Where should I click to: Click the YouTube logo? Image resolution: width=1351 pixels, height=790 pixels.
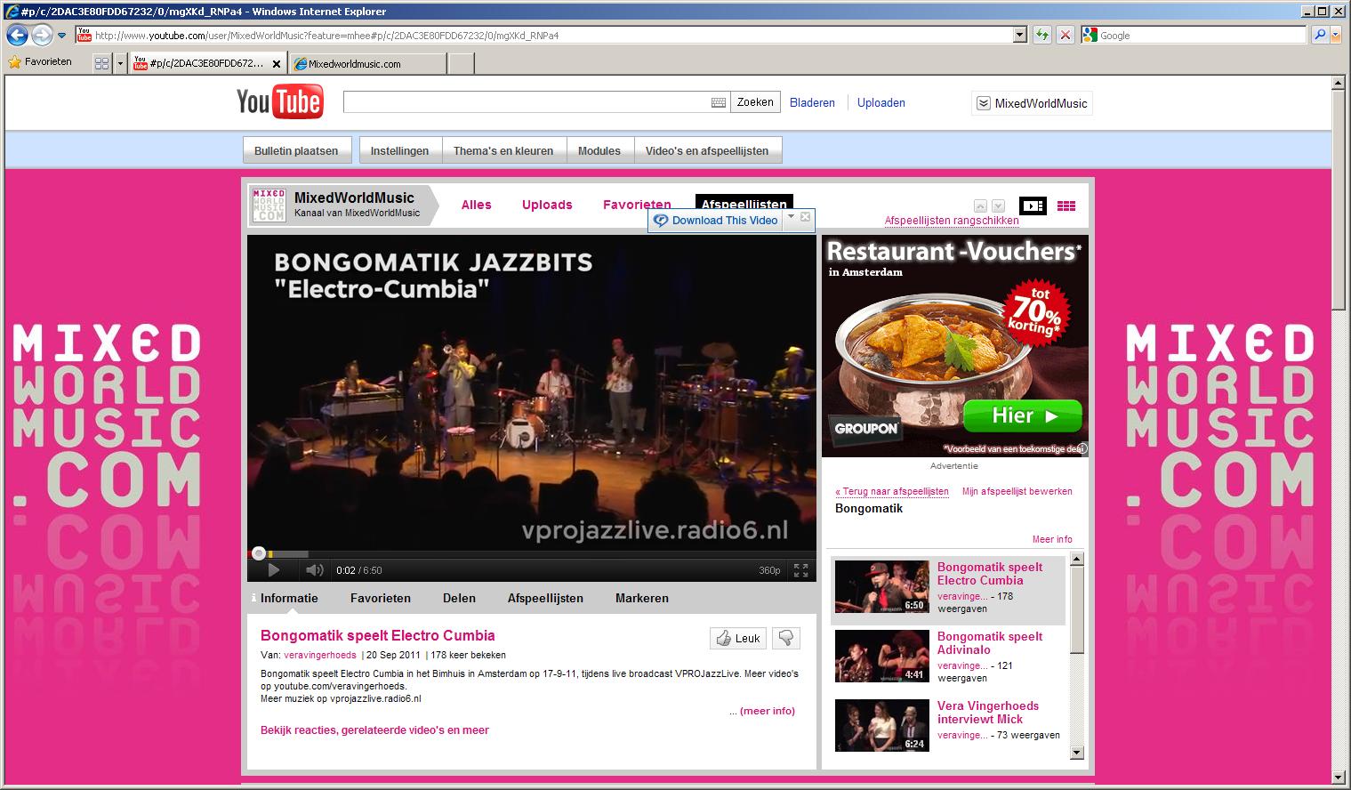click(279, 102)
